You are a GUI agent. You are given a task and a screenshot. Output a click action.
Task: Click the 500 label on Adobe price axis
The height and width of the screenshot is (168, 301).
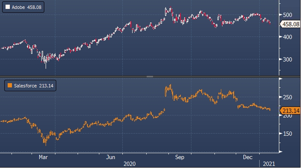tap(287, 15)
